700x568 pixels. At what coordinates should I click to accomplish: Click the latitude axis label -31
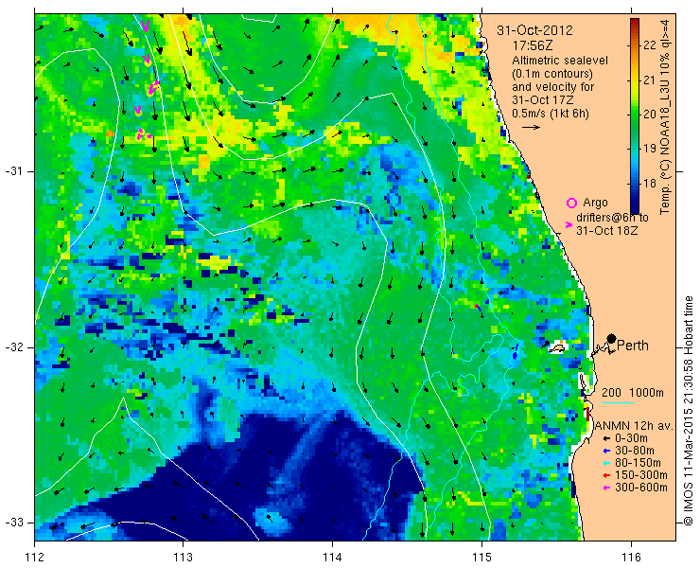(12, 171)
